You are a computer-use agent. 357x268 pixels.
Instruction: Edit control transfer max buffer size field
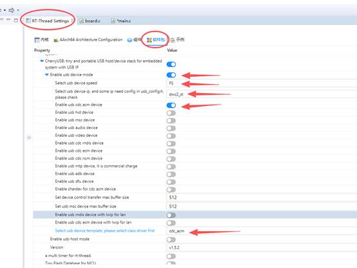pos(262,198)
